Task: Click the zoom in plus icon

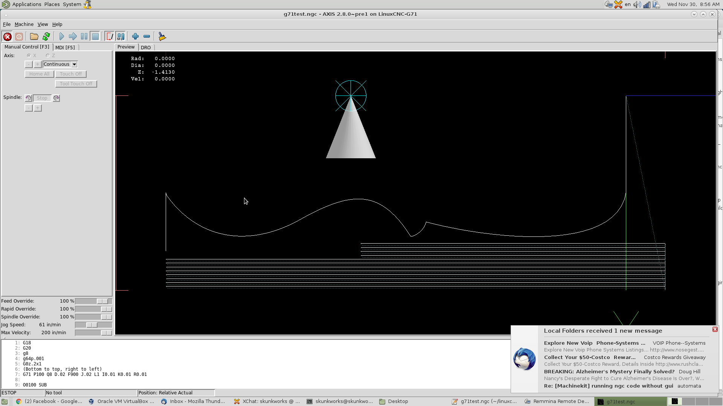Action: click(x=135, y=36)
